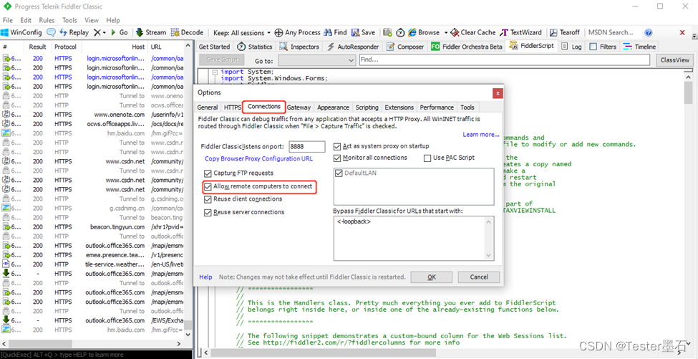Open the Go to combo box
Viewport: 698px width, 359px height.
coord(317,60)
